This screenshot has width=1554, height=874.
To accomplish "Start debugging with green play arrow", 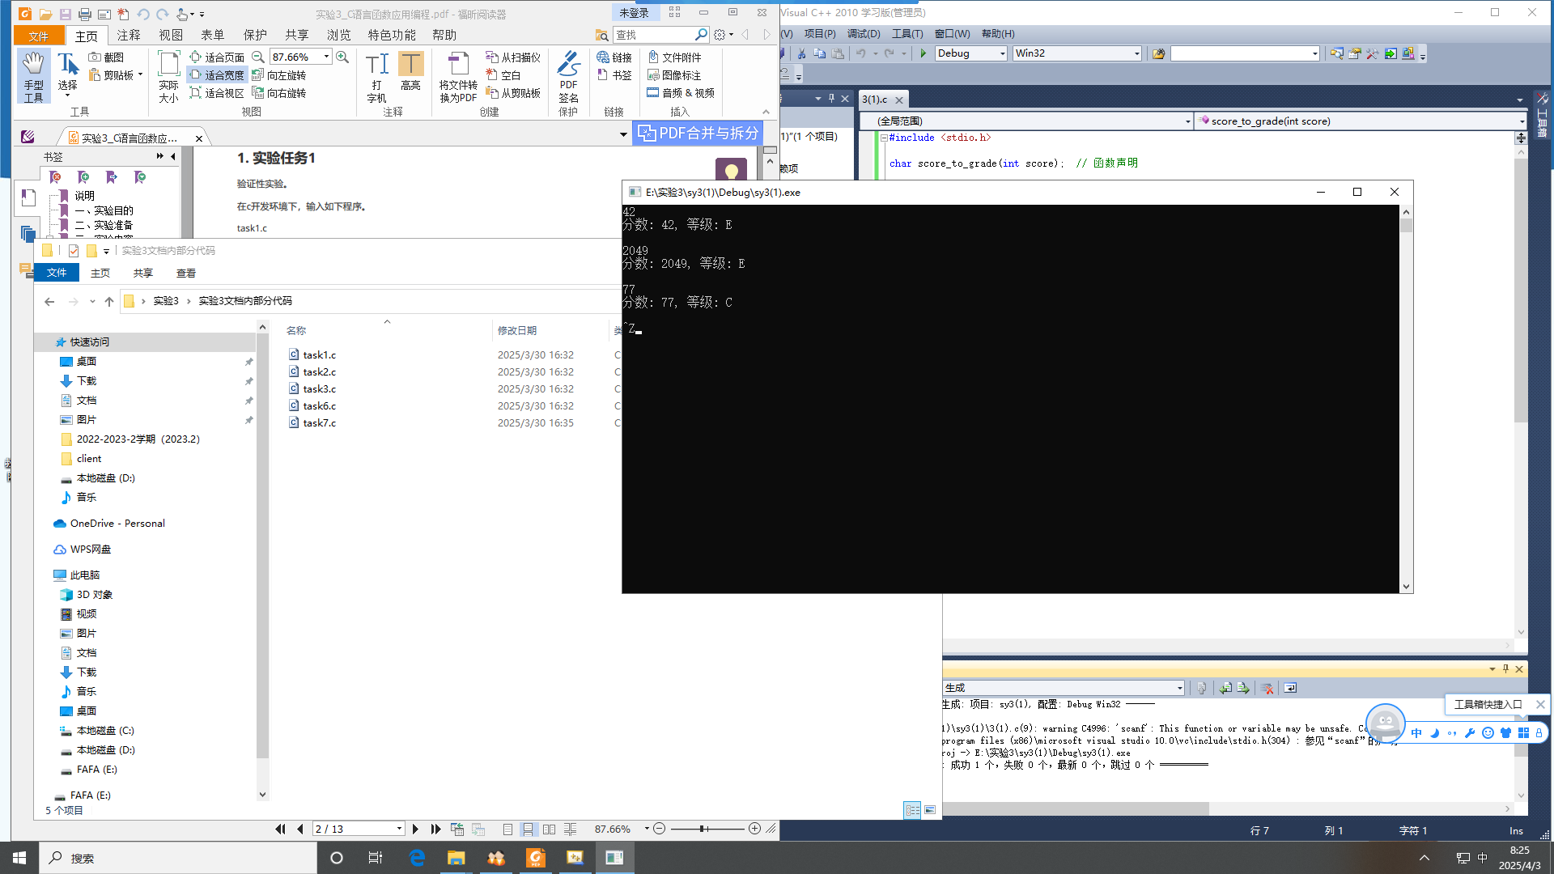I will [923, 53].
